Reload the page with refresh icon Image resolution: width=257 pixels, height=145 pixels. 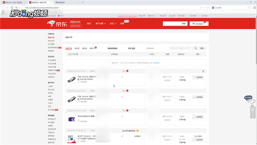point(12,7)
